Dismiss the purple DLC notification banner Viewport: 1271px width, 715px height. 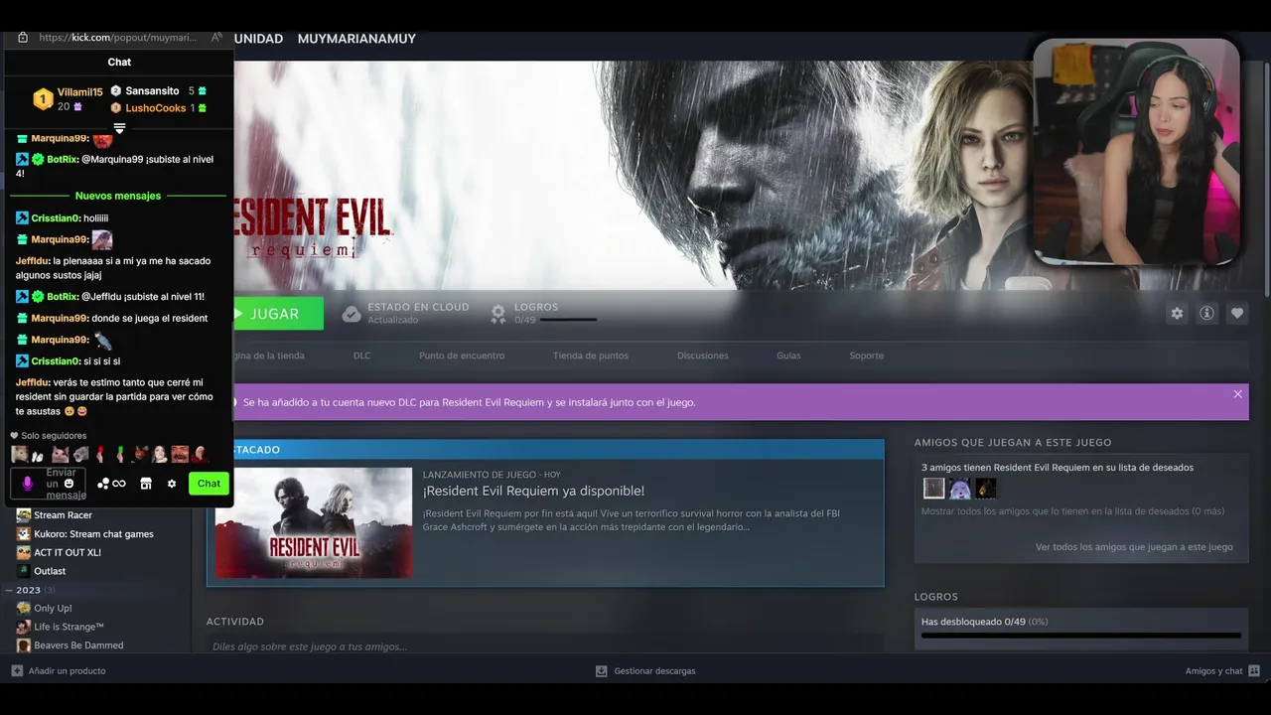tap(1237, 394)
